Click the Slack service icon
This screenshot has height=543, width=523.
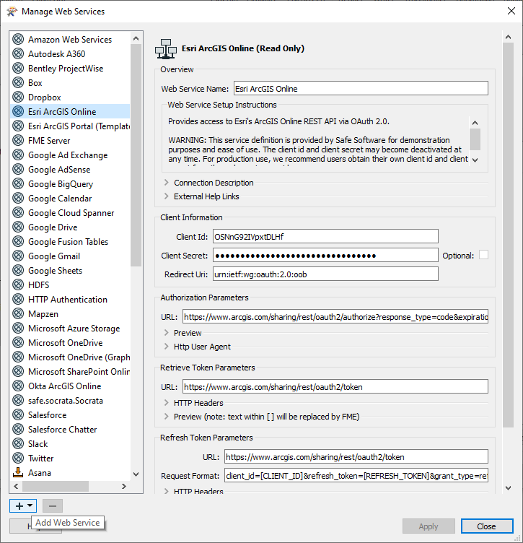[18, 443]
